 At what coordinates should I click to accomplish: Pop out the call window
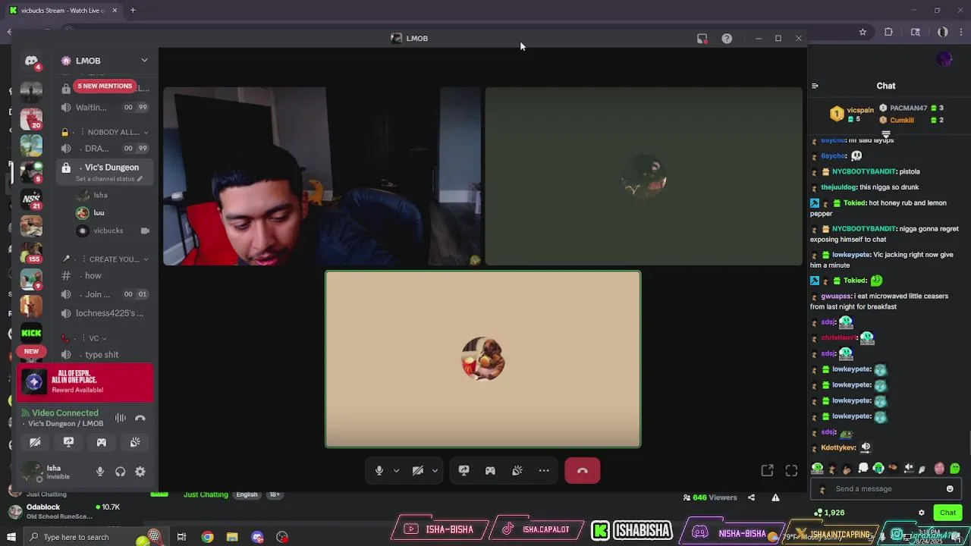[767, 471]
